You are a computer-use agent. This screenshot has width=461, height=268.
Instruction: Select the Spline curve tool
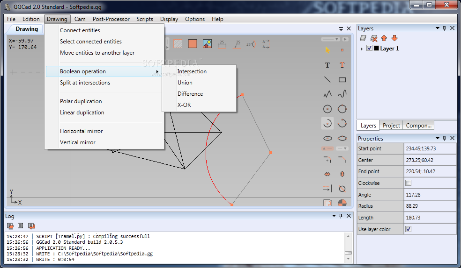pyautogui.click(x=342, y=94)
